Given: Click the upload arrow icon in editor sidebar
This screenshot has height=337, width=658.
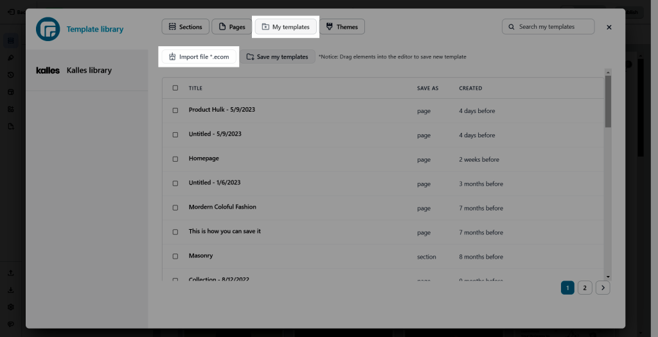Looking at the screenshot, I should pos(11,273).
